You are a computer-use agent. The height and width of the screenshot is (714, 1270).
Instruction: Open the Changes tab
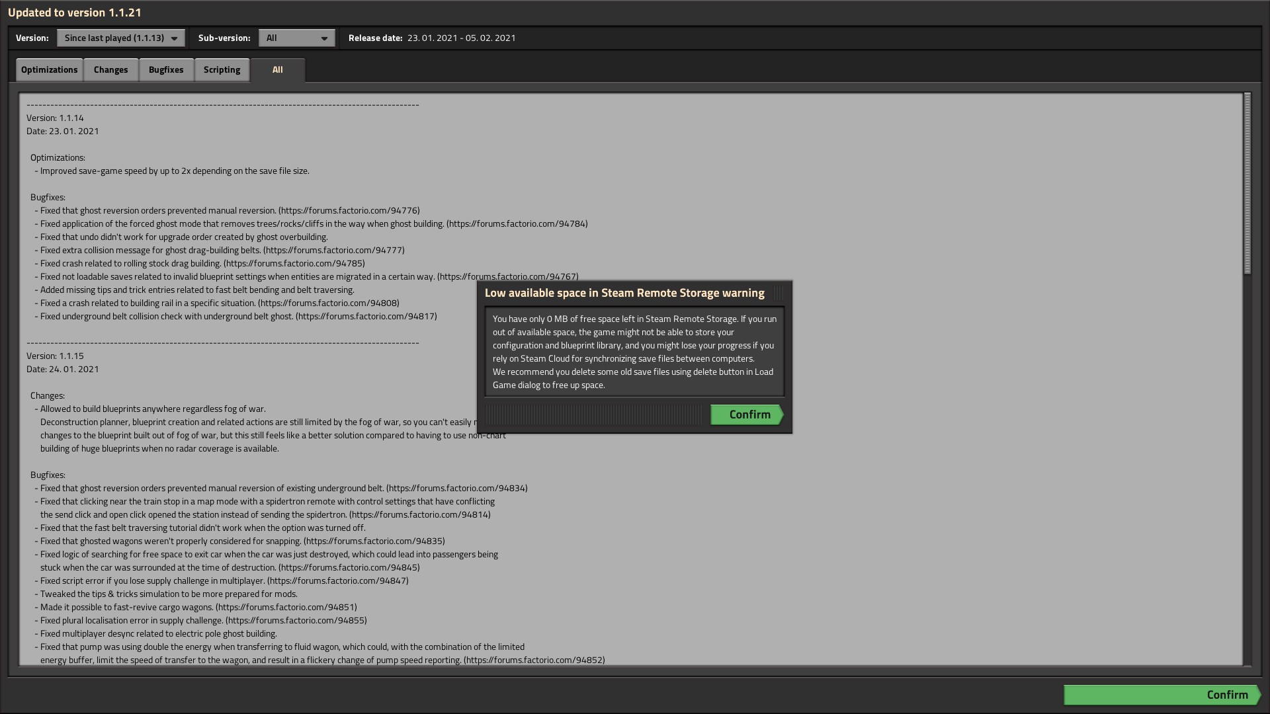coord(110,69)
